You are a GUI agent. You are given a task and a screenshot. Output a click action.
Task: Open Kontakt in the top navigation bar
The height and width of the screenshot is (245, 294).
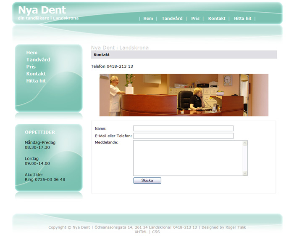[217, 19]
